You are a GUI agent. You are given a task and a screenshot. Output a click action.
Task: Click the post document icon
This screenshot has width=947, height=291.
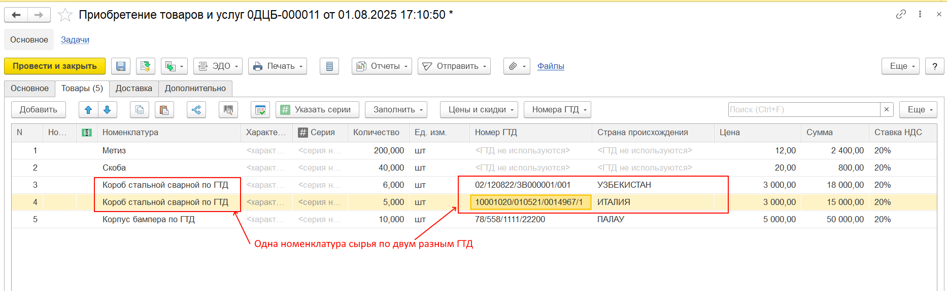(146, 66)
